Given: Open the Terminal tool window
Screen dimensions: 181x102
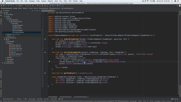Looking at the screenshot, I should click(18, 99).
